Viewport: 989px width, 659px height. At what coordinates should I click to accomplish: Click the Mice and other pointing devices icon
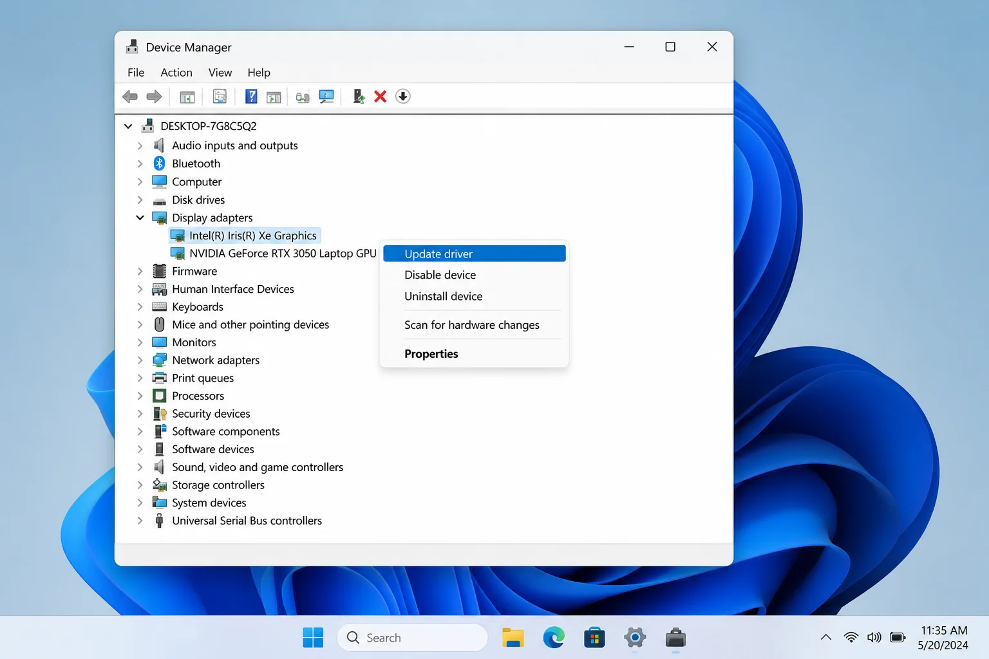(x=160, y=324)
